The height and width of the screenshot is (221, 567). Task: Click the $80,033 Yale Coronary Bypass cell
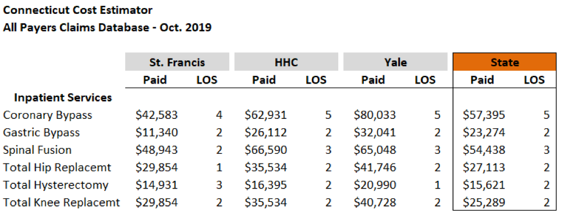coord(375,115)
